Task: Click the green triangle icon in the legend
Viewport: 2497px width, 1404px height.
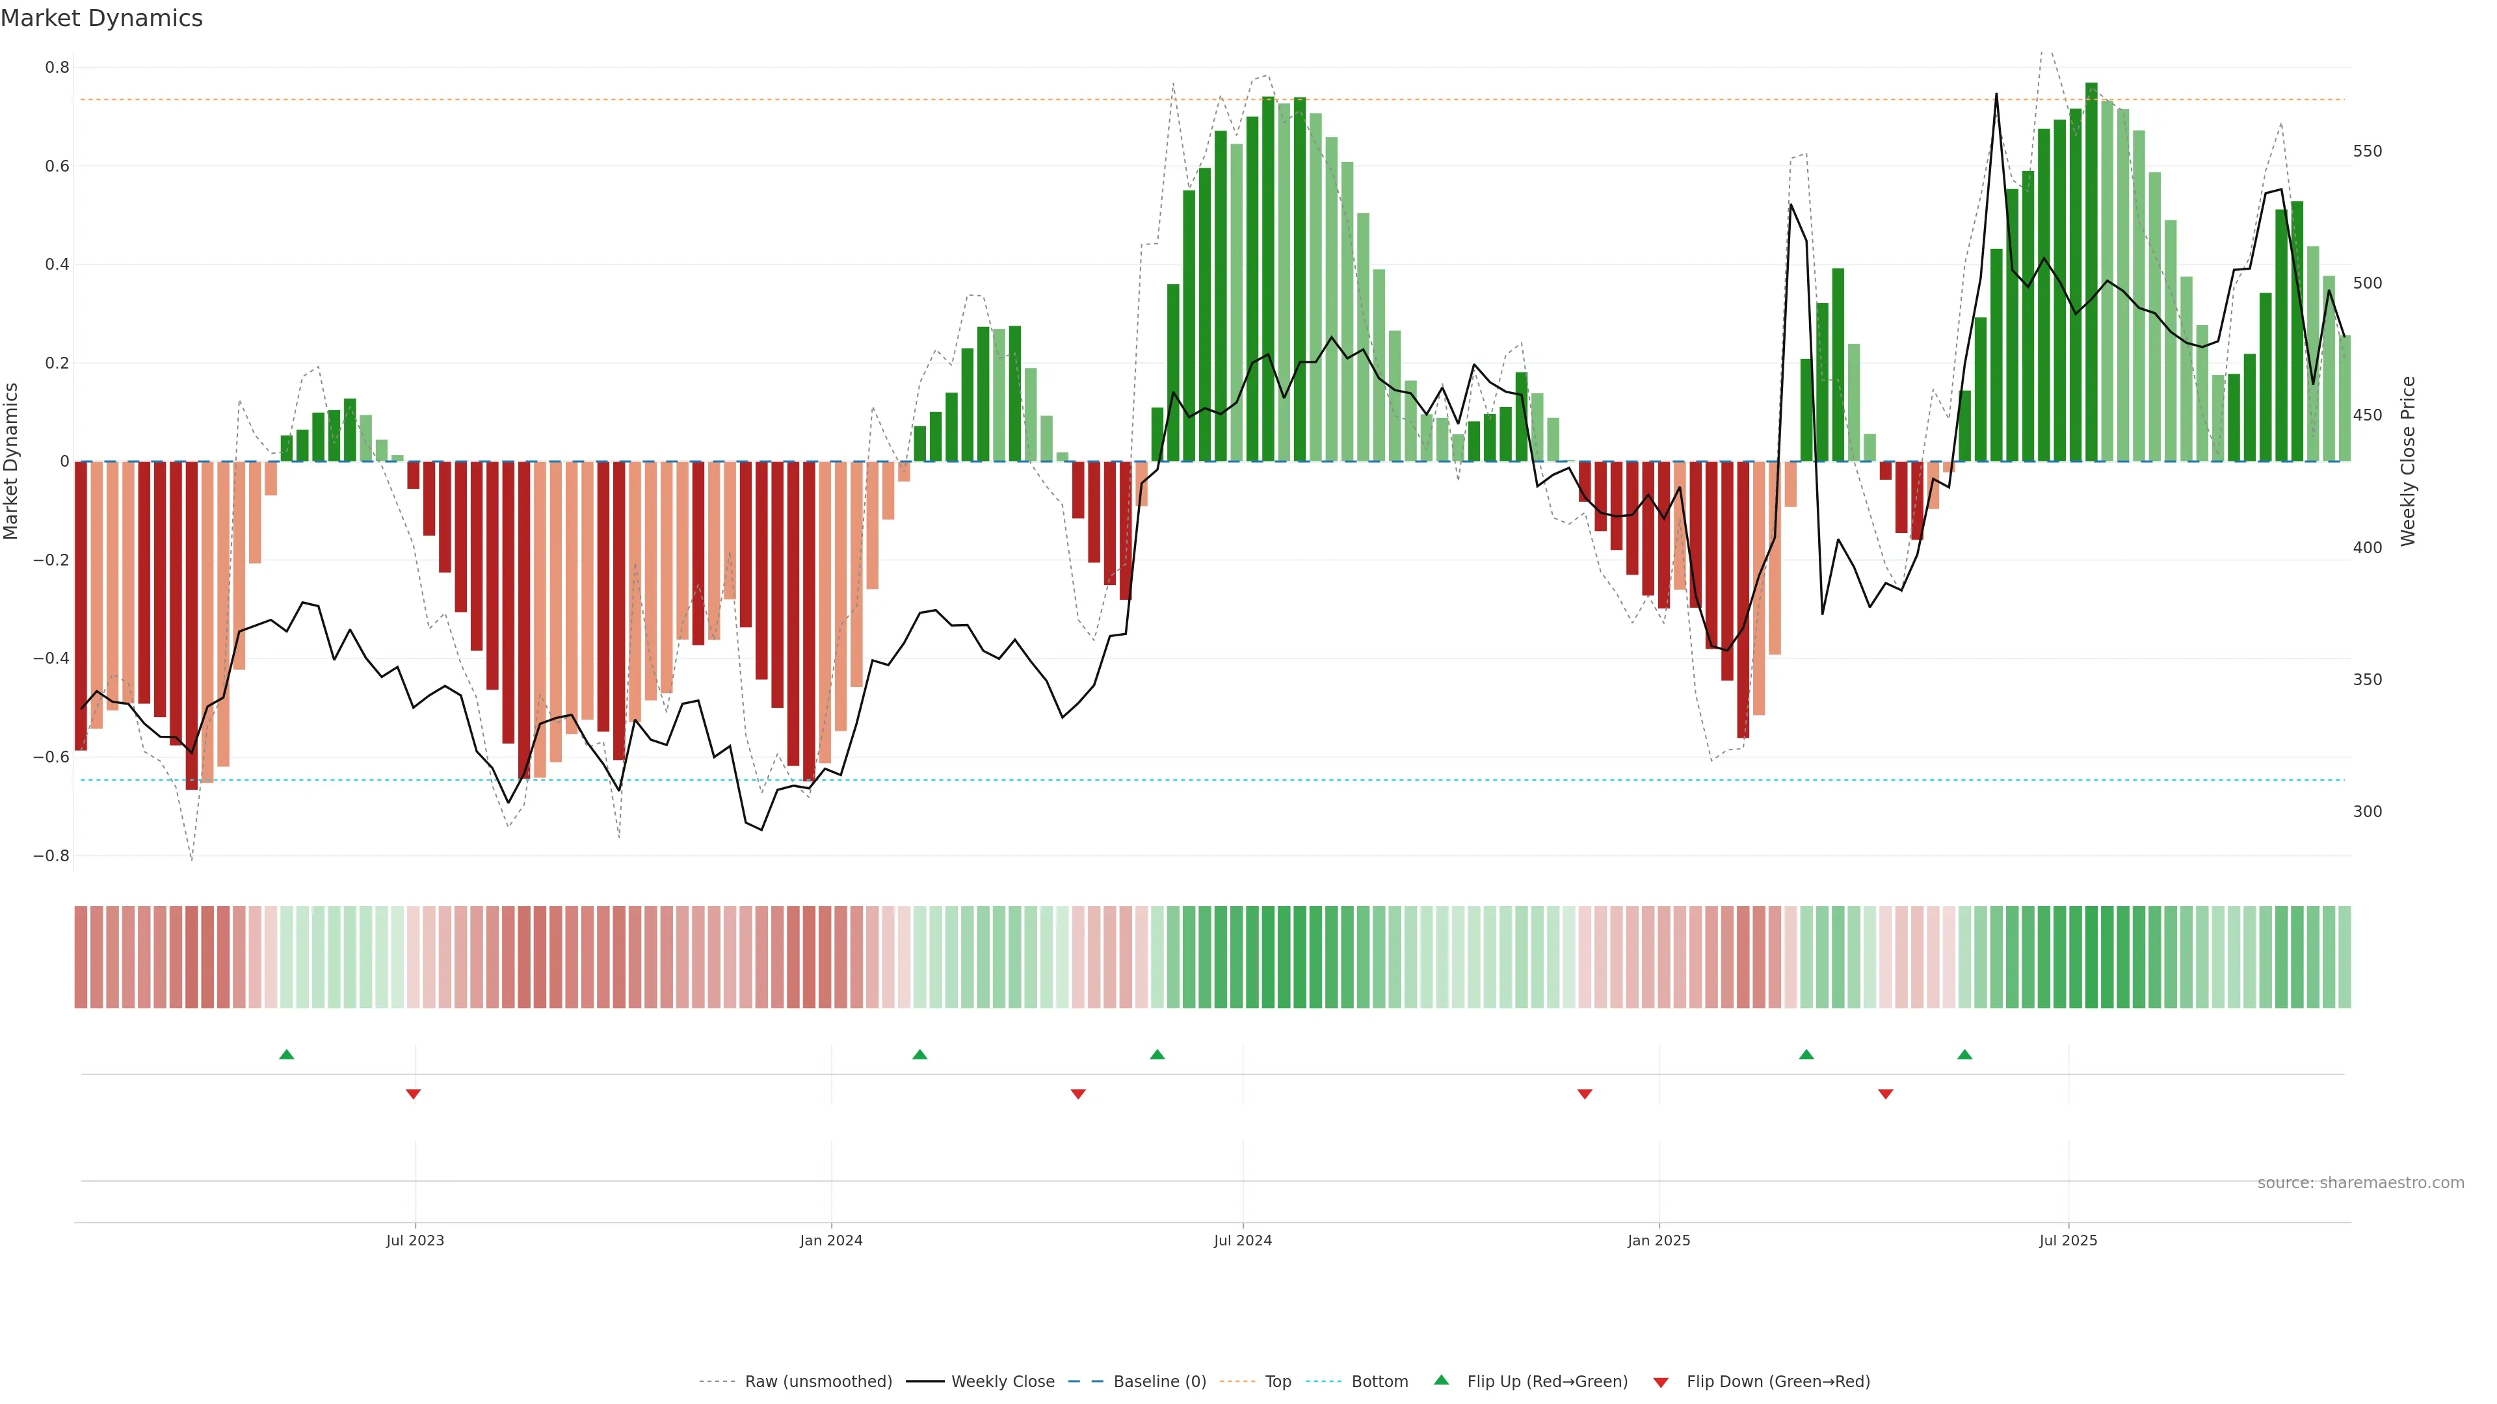Action: 1442,1380
